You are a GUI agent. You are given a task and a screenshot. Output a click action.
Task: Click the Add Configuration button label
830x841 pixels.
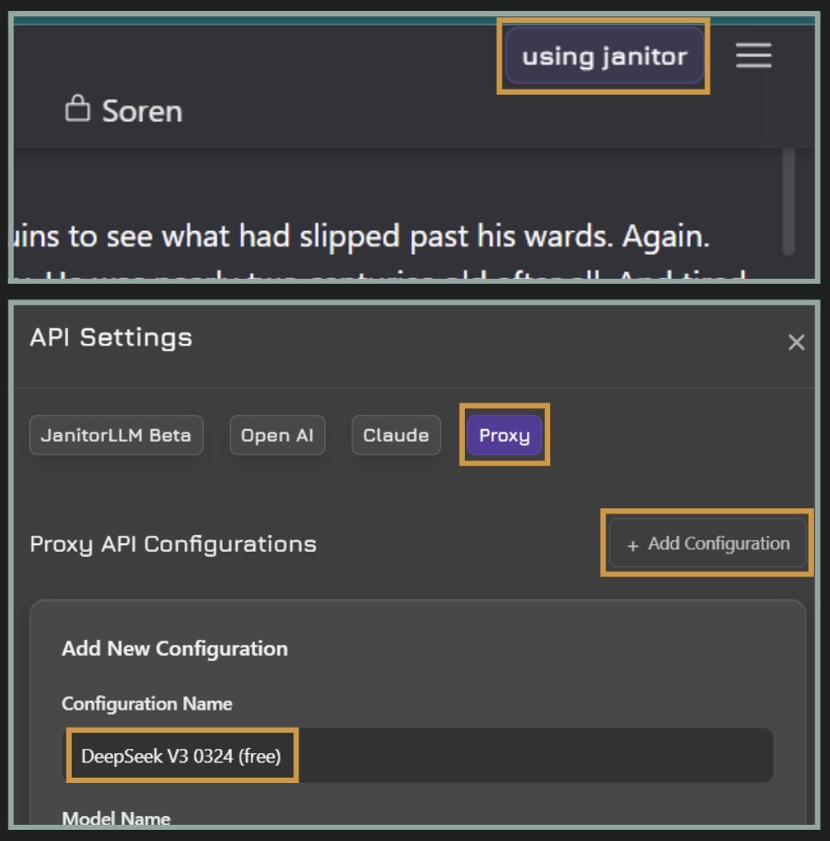point(718,544)
